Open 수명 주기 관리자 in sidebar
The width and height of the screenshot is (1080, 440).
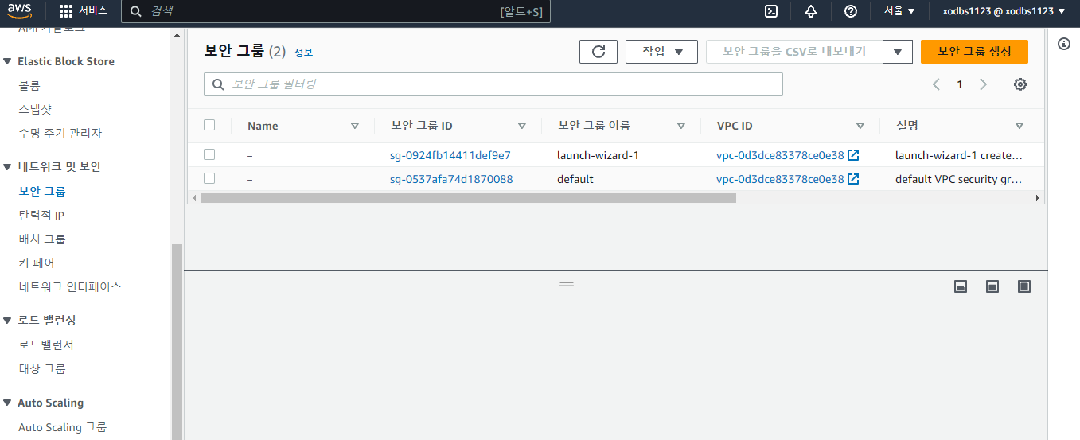pos(60,134)
